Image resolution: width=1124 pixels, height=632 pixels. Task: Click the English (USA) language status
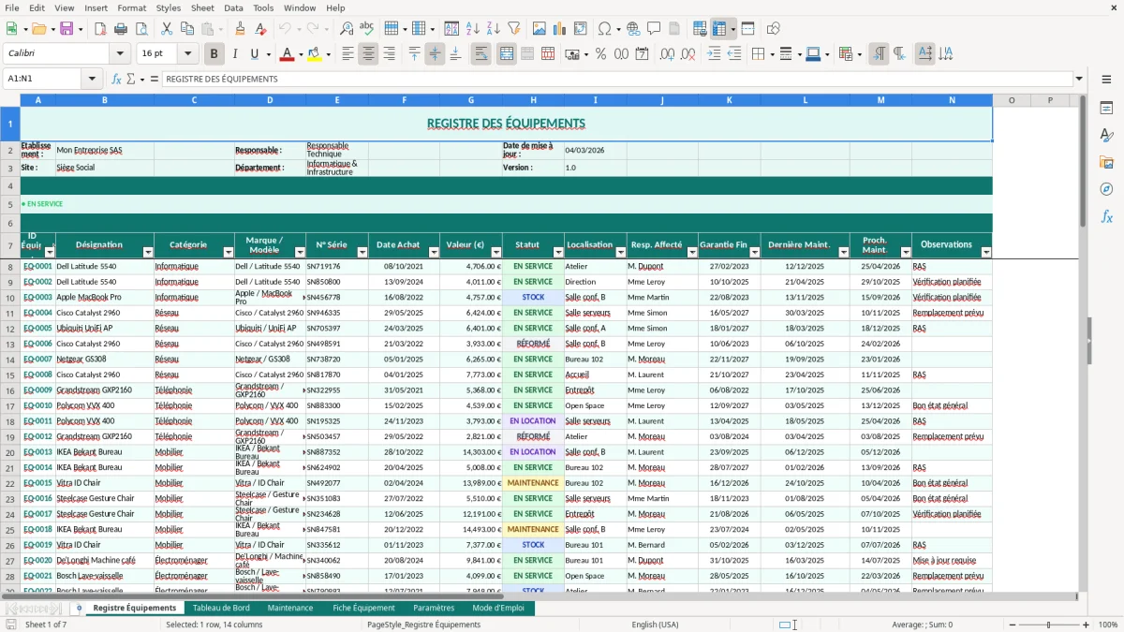pos(656,625)
